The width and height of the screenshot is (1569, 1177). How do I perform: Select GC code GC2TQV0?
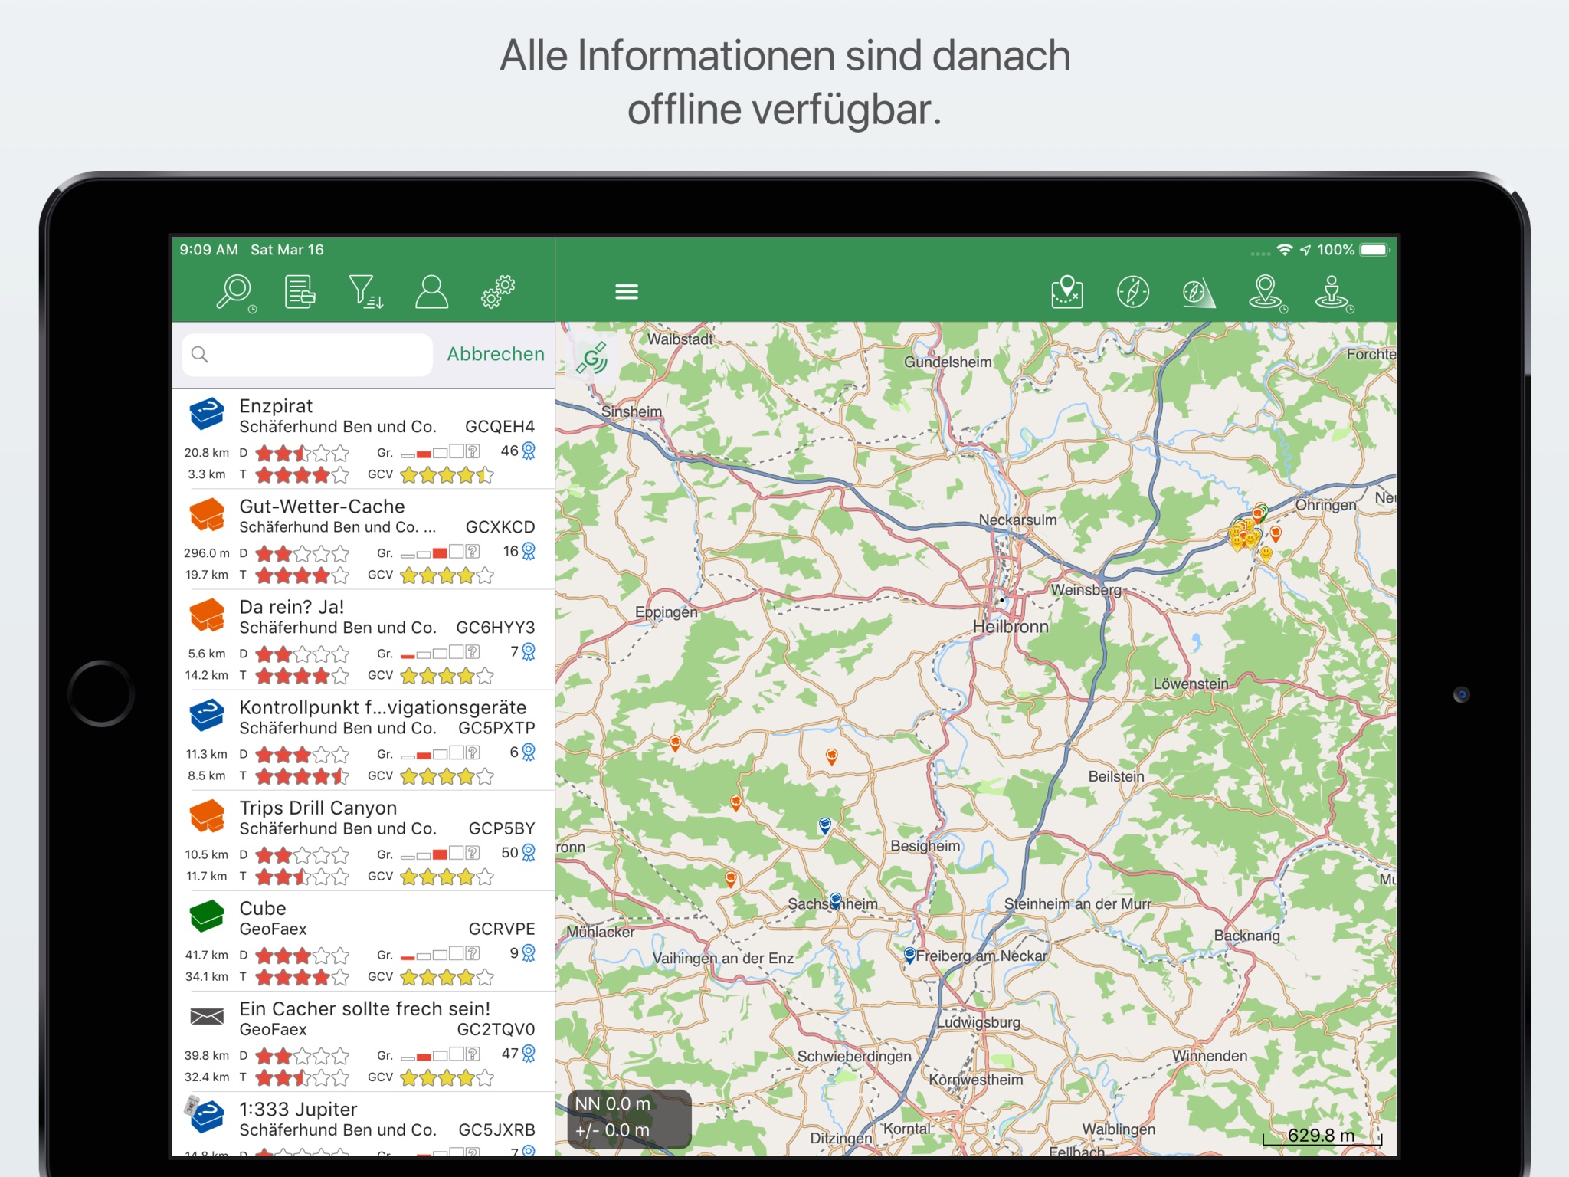click(496, 1029)
